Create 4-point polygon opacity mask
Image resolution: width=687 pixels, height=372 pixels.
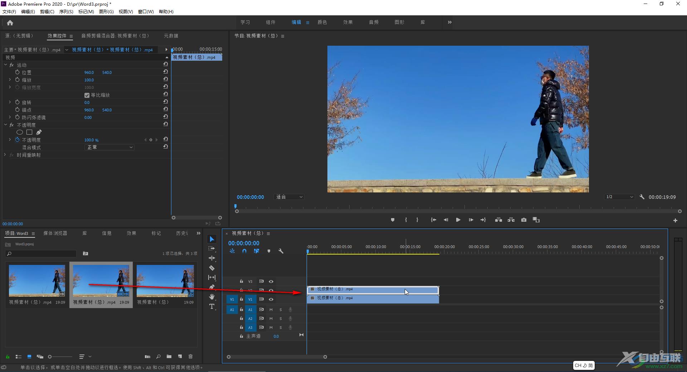point(29,132)
